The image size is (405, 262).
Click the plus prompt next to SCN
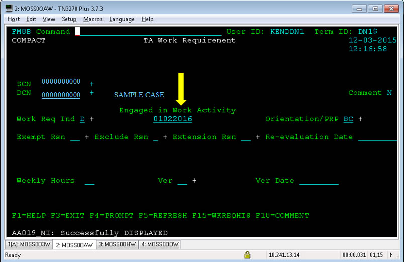92,84
